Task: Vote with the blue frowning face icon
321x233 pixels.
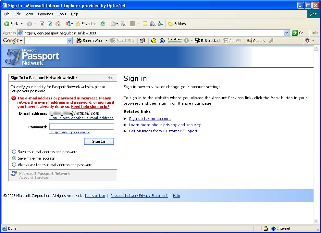Action: (x=162, y=41)
